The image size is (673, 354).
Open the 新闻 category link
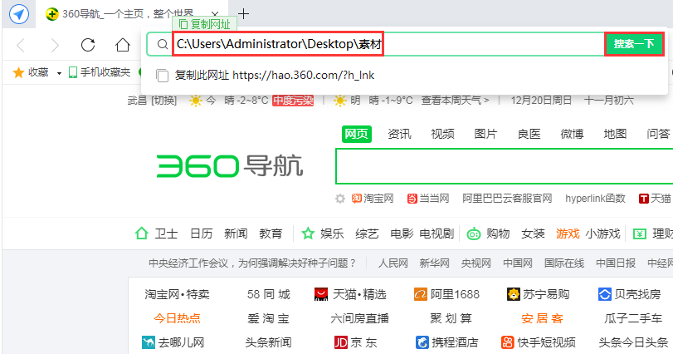click(236, 234)
